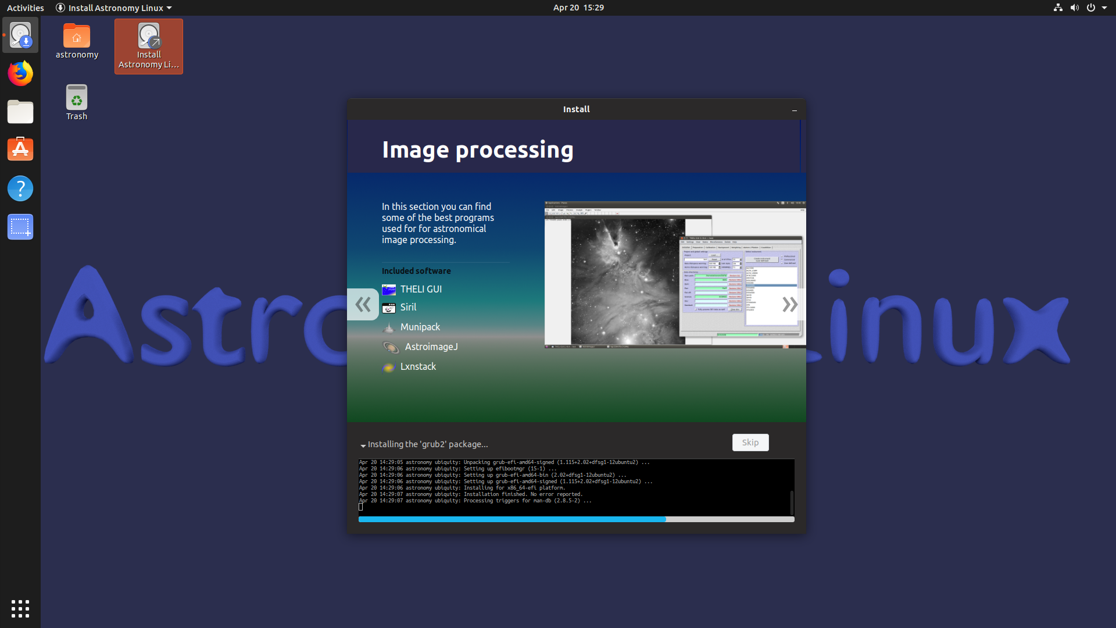Select Siril in the included software list
Image resolution: width=1116 pixels, height=628 pixels.
407,307
